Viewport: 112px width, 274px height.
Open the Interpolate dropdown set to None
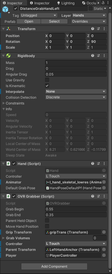(76, 91)
